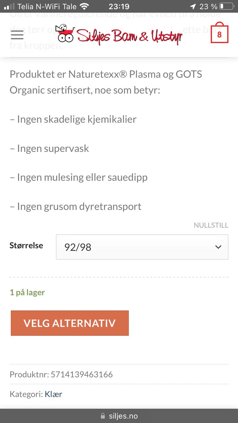The height and width of the screenshot is (423, 238).
Task: Open the hamburger navigation menu
Action: [x=17, y=36]
